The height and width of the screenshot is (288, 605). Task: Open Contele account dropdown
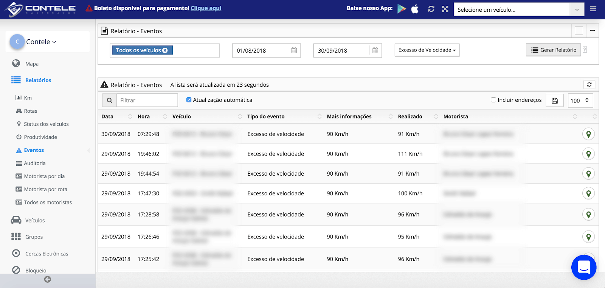tap(41, 42)
